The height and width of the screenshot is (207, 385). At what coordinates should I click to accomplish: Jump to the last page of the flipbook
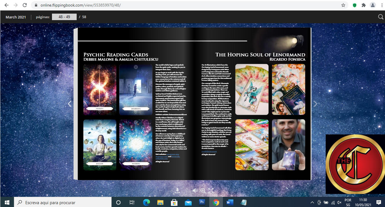click(315, 177)
